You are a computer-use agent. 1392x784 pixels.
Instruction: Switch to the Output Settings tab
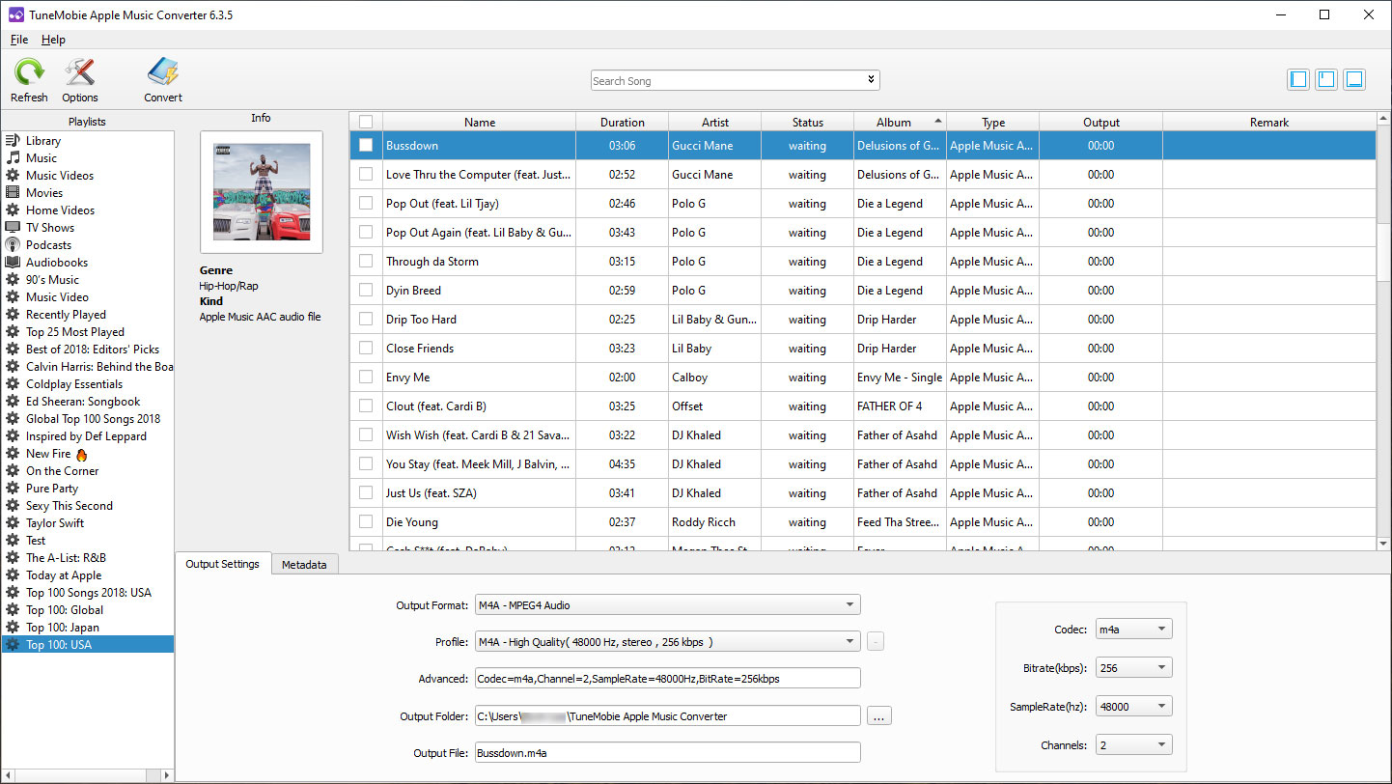point(222,564)
